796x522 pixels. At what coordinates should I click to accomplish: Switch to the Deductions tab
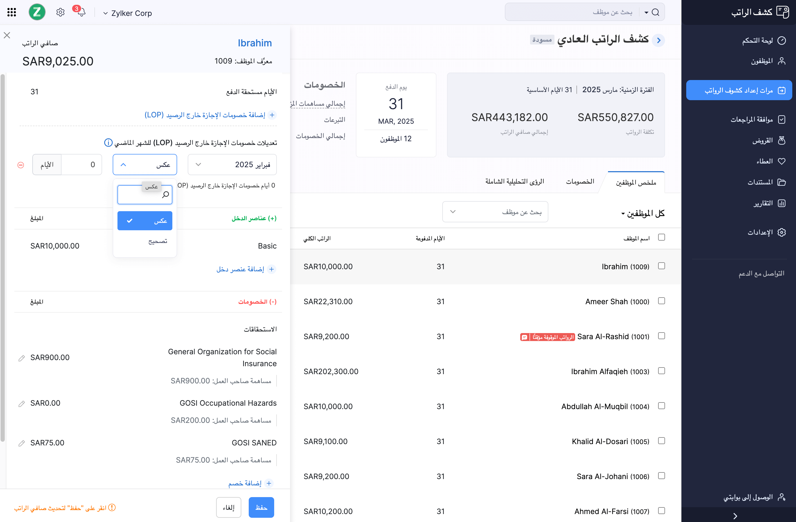tap(580, 182)
